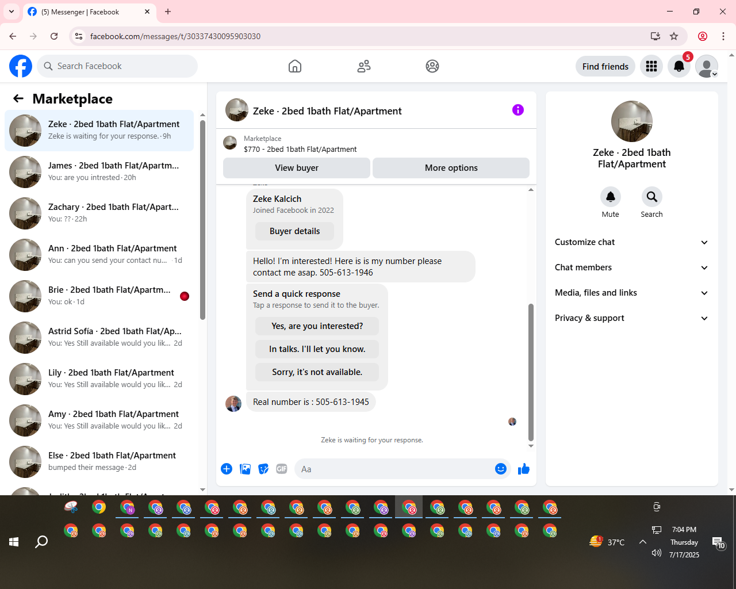Open Brie 2bed 1bath conversation
The width and height of the screenshot is (736, 589).
tap(99, 296)
